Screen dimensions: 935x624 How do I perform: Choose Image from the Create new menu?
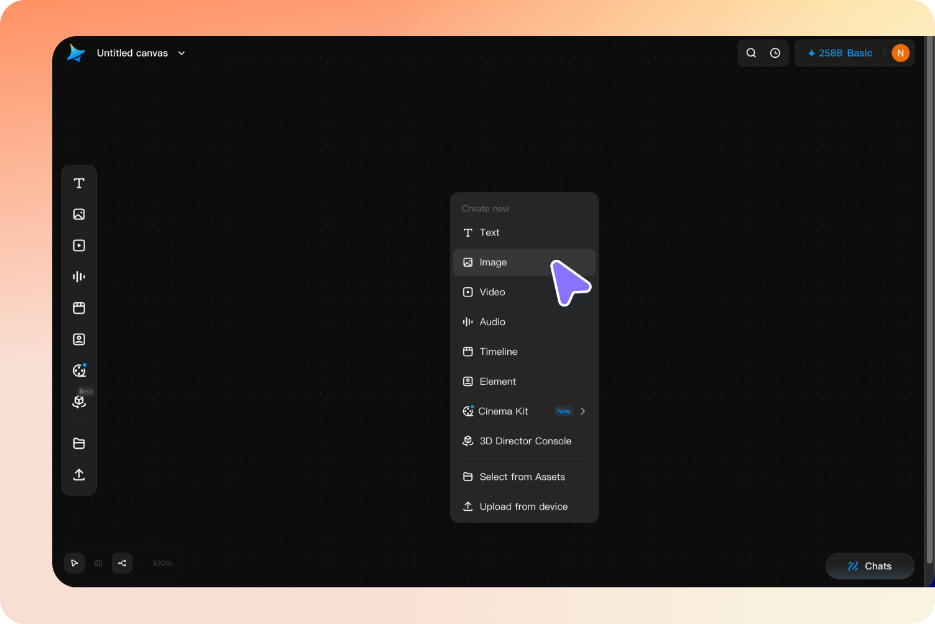tap(524, 262)
